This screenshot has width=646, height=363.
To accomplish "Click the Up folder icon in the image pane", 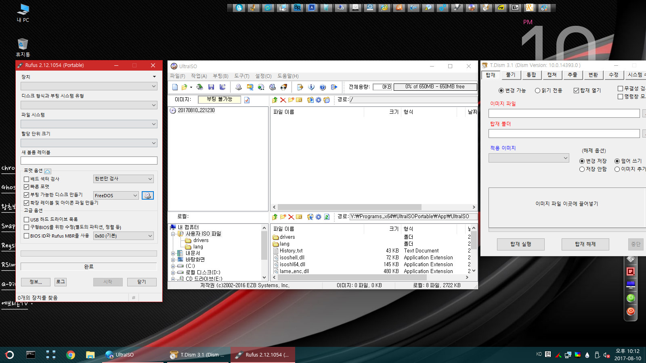I will click(x=275, y=100).
